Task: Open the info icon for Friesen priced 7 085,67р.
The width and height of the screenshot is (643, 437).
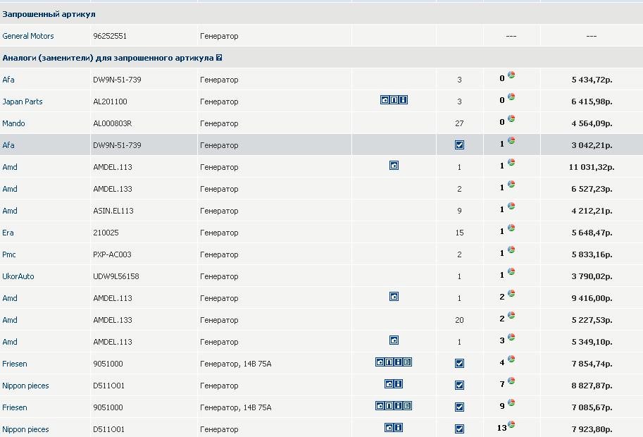Action: (398, 405)
